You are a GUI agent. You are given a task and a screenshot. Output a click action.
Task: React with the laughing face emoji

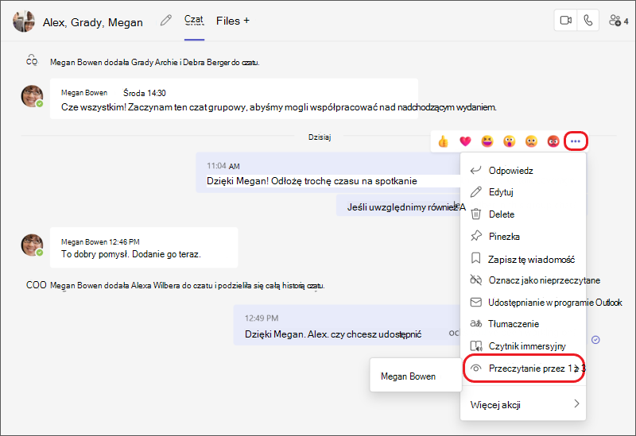pyautogui.click(x=487, y=141)
